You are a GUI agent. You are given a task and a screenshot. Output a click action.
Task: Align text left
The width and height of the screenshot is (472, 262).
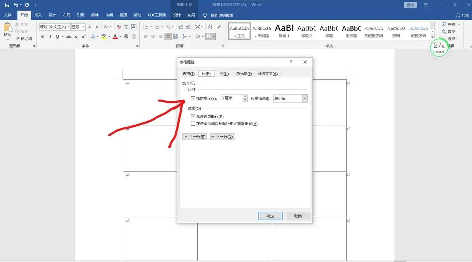tap(145, 36)
